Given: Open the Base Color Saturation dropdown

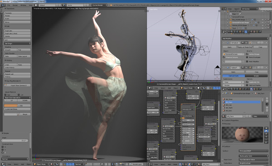Looking at the screenshot, I should pos(17,98).
